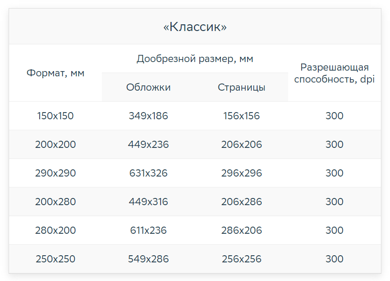
Task: Click page size 286x206 cell
Action: tap(241, 230)
